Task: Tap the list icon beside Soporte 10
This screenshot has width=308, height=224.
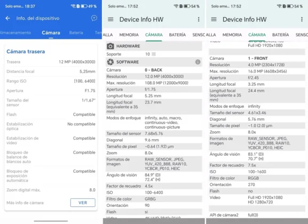Action: 154,54
